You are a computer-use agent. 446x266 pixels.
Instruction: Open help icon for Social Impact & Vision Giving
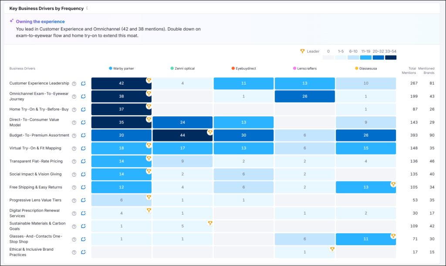74,175
